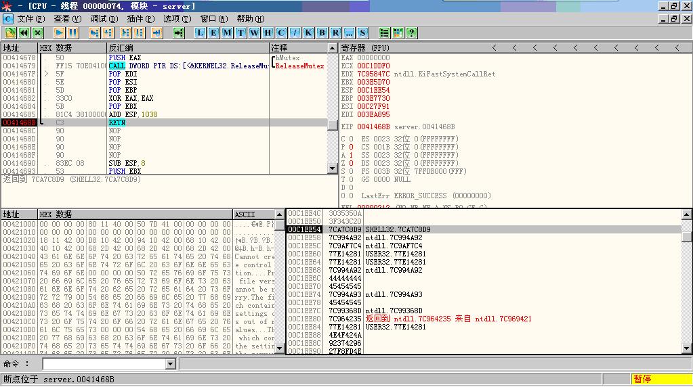Open Patches via the slash button
The height and width of the screenshot is (387, 693).
pyautogui.click(x=295, y=32)
